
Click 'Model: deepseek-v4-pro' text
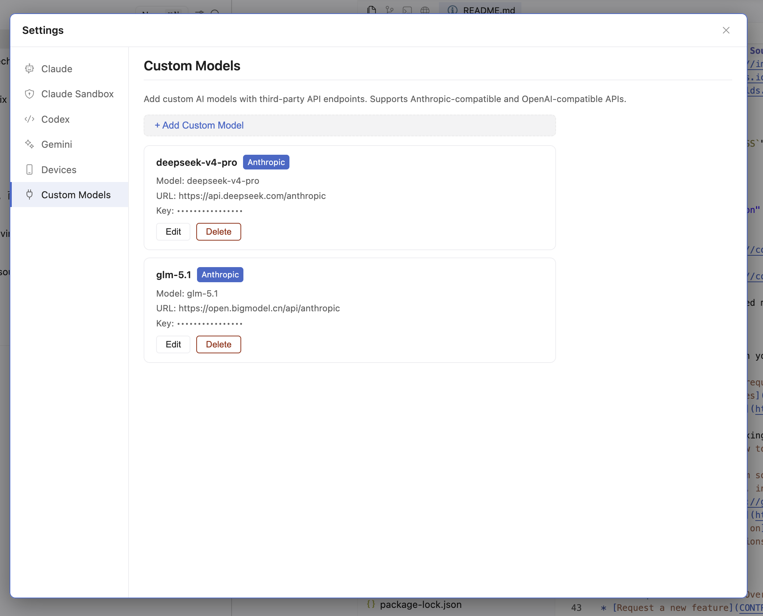pos(208,181)
